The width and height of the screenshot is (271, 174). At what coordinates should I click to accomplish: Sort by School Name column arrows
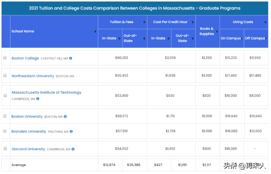pyautogui.click(x=95, y=31)
